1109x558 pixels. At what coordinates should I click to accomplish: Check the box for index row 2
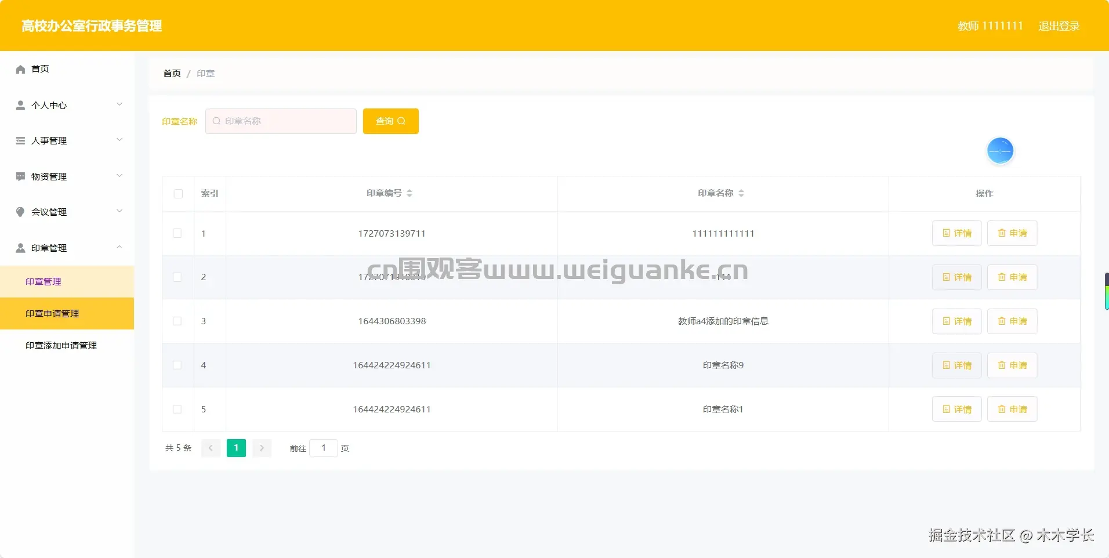pos(177,277)
